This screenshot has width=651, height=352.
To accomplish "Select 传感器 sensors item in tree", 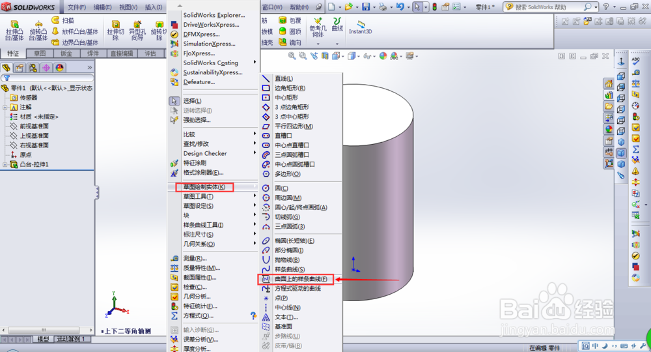I will point(28,98).
